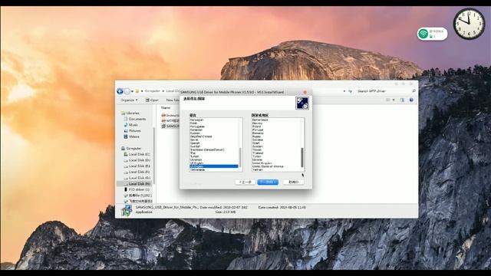Click the 上一步 back button in wizard
The width and height of the screenshot is (491, 276).
(x=245, y=182)
